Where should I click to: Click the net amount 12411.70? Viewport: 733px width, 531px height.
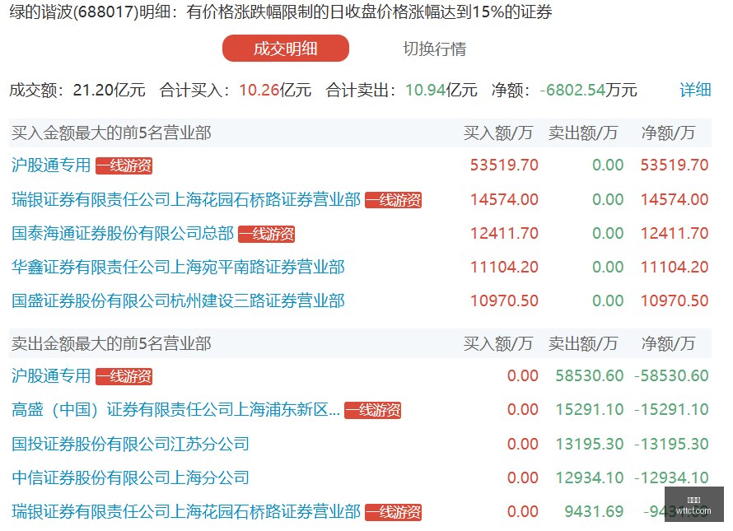pos(675,233)
